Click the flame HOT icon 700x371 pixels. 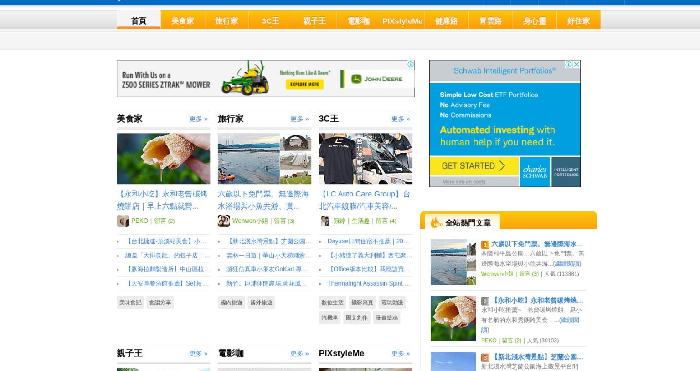(x=437, y=222)
